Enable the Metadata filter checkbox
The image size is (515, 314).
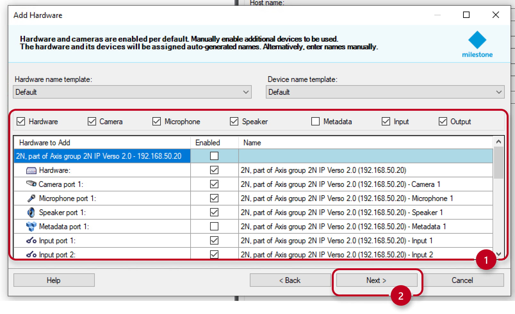[315, 121]
